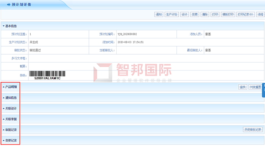
Task: Click 查找 in the 产品明细 section
Action: pos(243,87)
